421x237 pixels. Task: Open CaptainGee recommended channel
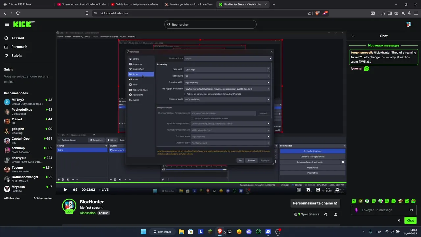[28, 140]
